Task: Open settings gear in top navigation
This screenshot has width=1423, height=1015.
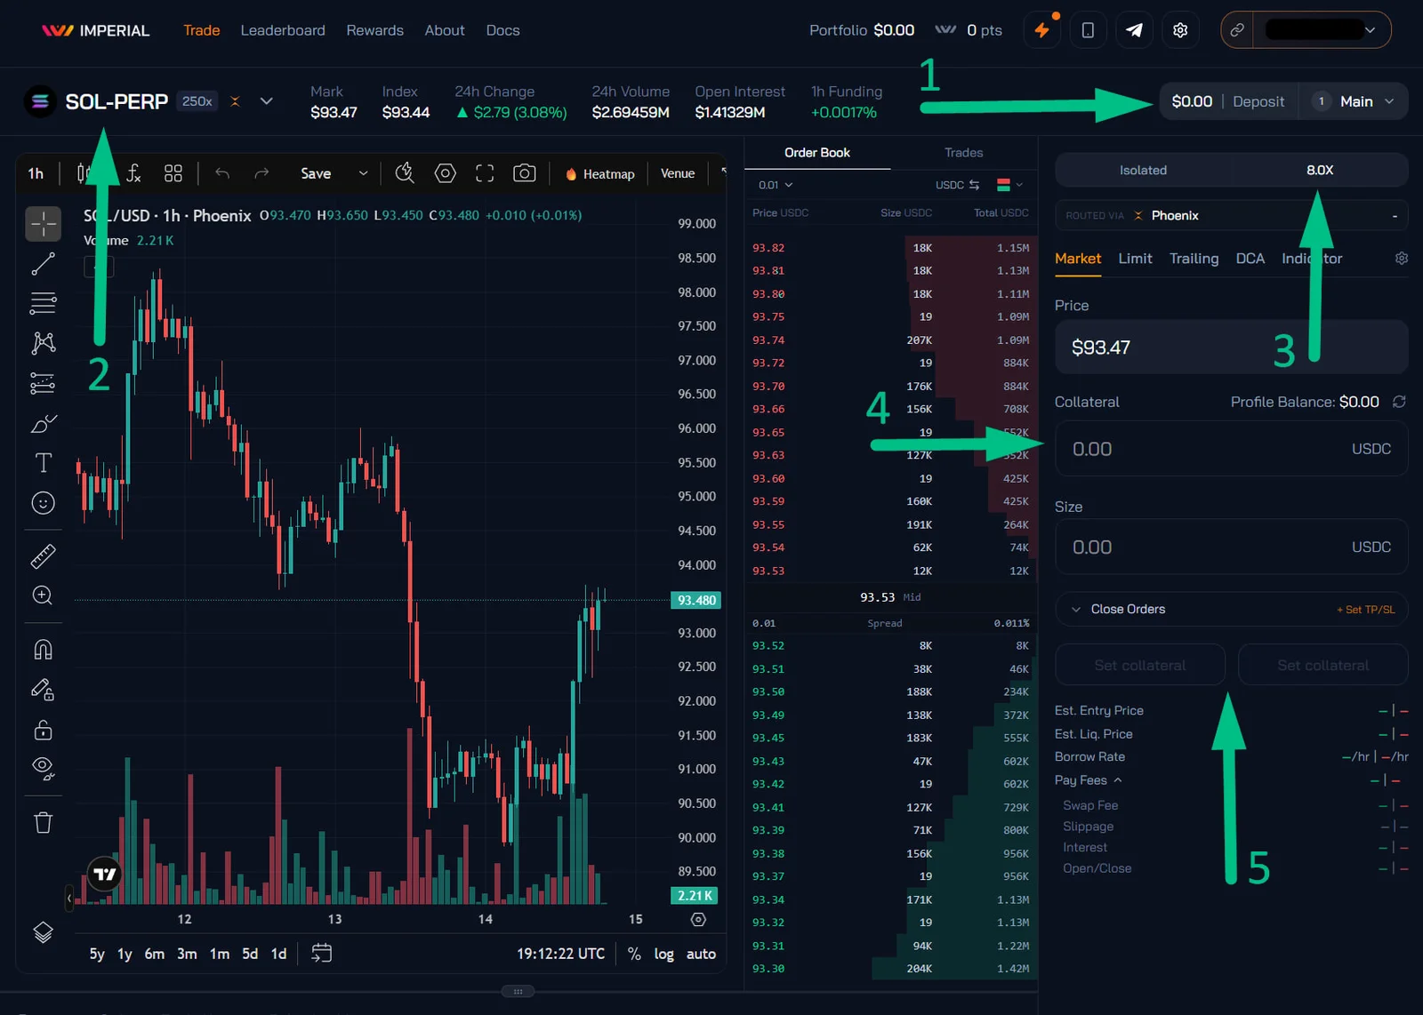Action: click(x=1180, y=30)
